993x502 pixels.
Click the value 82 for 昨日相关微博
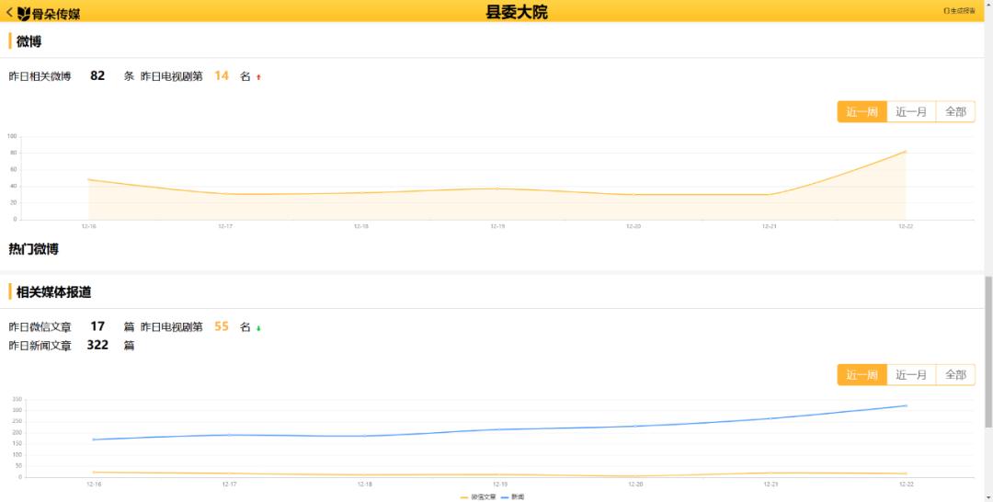[97, 76]
